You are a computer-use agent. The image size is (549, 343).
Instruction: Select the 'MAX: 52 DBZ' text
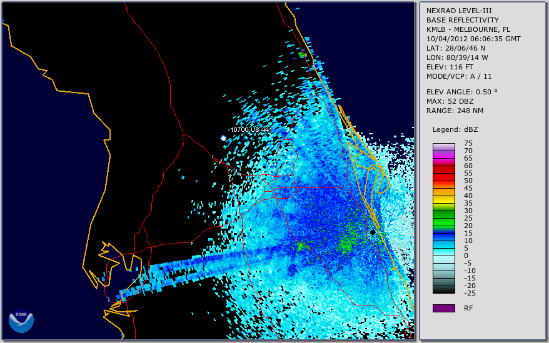(x=450, y=101)
